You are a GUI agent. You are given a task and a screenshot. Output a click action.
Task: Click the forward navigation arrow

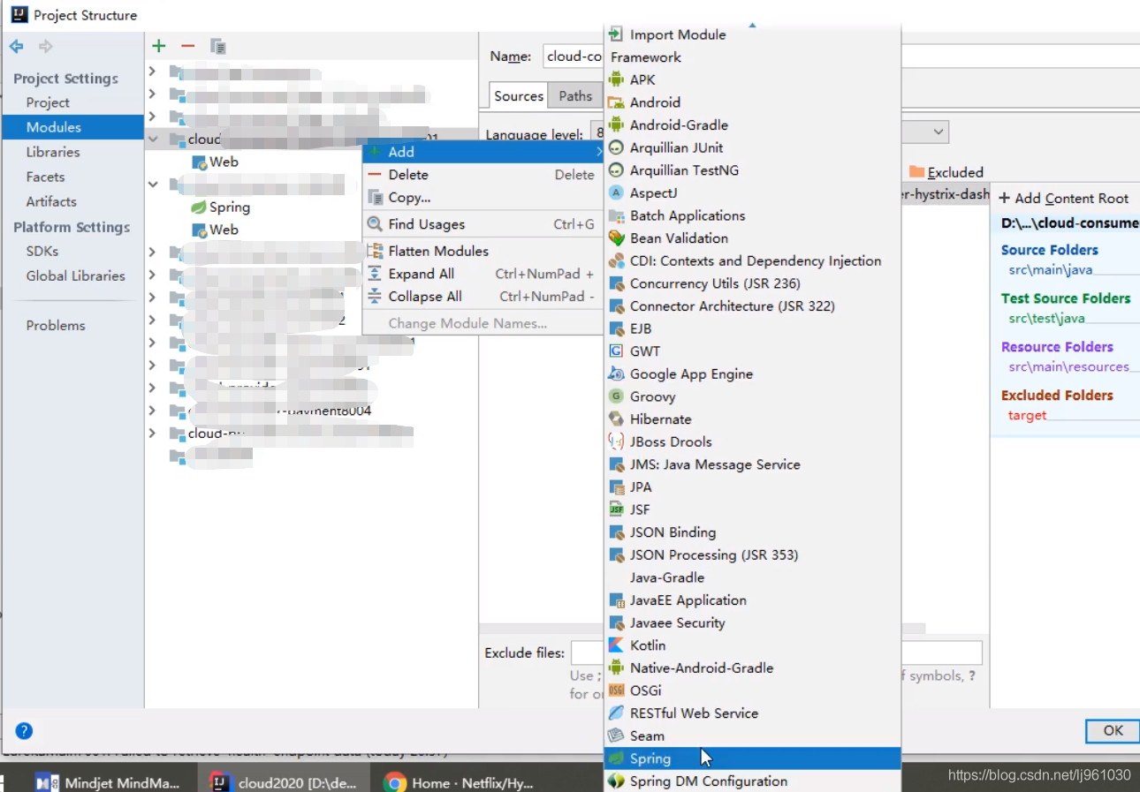coord(46,46)
